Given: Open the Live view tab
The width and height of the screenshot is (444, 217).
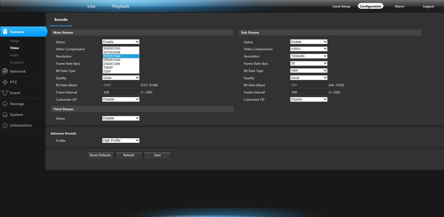Looking at the screenshot, I should 91,6.
